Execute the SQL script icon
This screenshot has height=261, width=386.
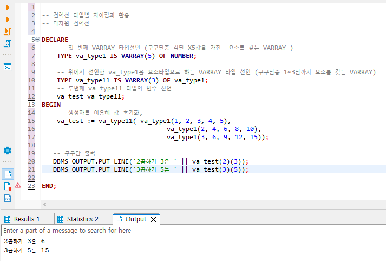point(8,31)
